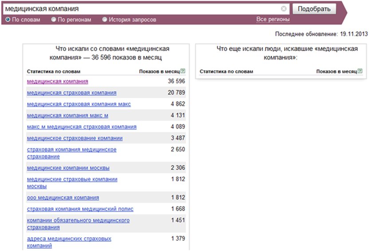This screenshot has height=251, width=372.
Task: Open 'страховая компания медицинский полис' link
Action: (80, 209)
